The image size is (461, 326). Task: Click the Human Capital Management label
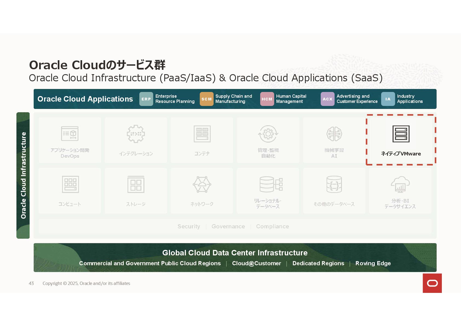pos(291,99)
